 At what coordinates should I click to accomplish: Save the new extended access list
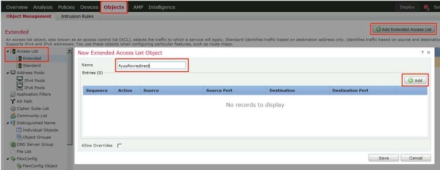pos(383,158)
